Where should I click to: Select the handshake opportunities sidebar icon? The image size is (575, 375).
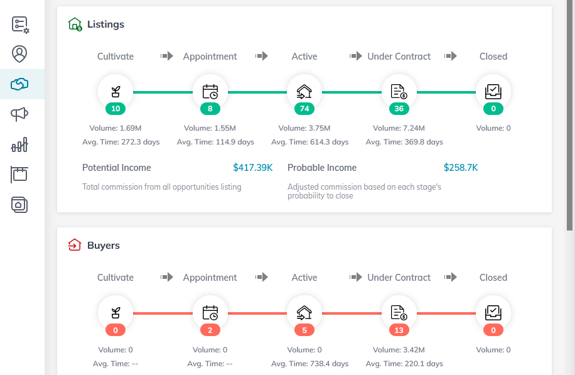tap(19, 84)
